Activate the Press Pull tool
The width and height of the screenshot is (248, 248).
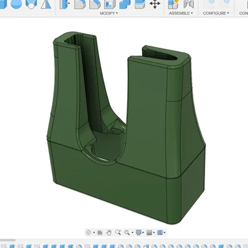(x=64, y=4)
